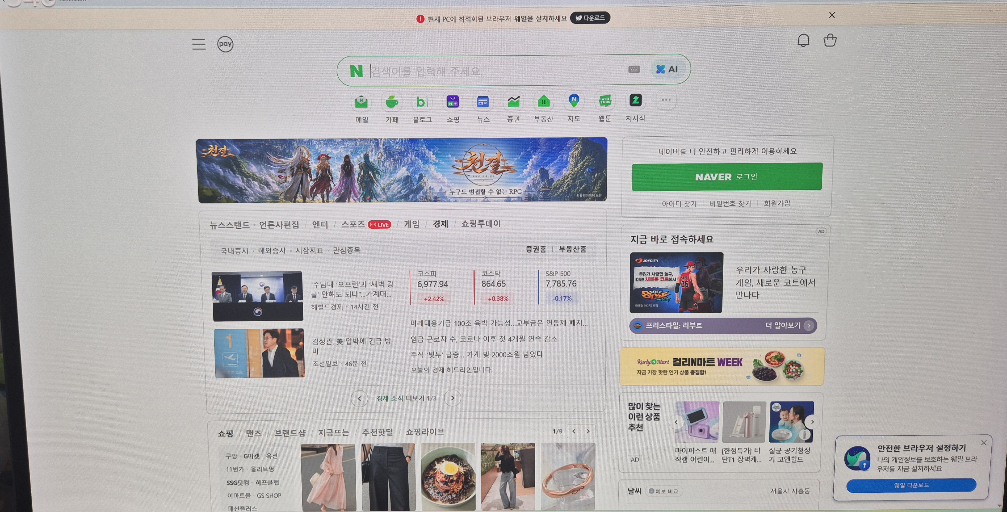Switch to 쇼핑라이브 tab

(425, 432)
